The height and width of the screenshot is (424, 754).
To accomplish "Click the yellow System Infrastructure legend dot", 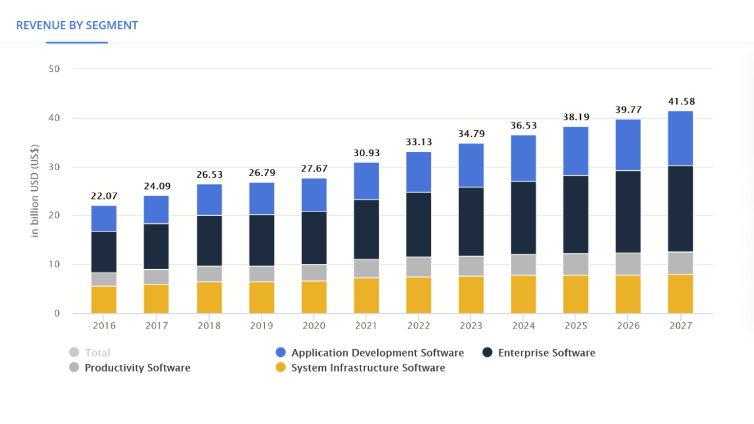I will tap(280, 367).
